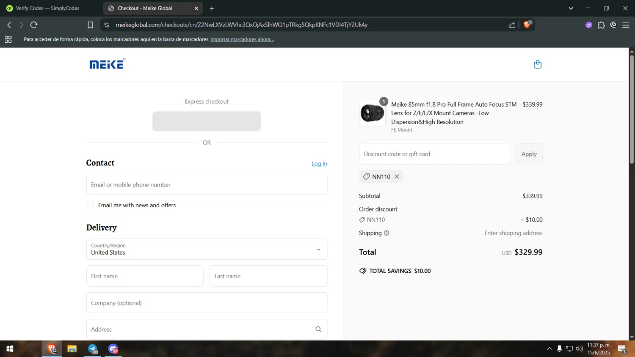Focus the Company (optional) field
This screenshot has height=357, width=635.
point(207,303)
